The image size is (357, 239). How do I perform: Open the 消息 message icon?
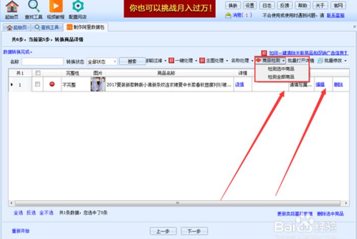coord(228,15)
